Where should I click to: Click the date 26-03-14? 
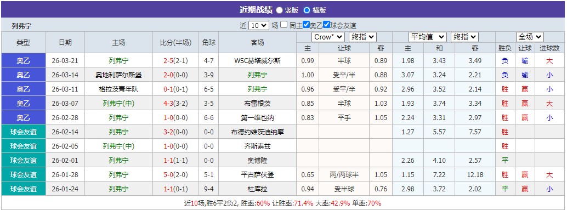pyautogui.click(x=65, y=75)
